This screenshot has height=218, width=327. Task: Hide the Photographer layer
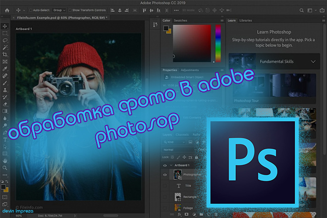pos(165,175)
